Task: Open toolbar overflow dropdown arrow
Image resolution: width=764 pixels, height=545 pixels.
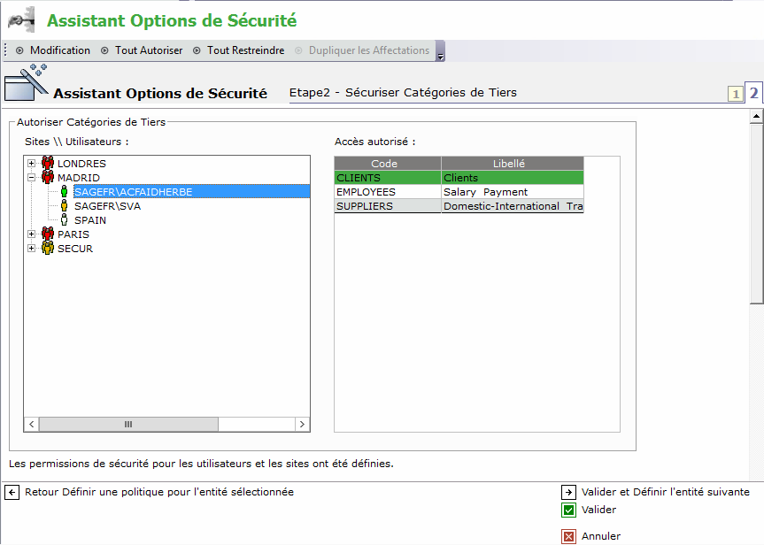Action: [440, 51]
